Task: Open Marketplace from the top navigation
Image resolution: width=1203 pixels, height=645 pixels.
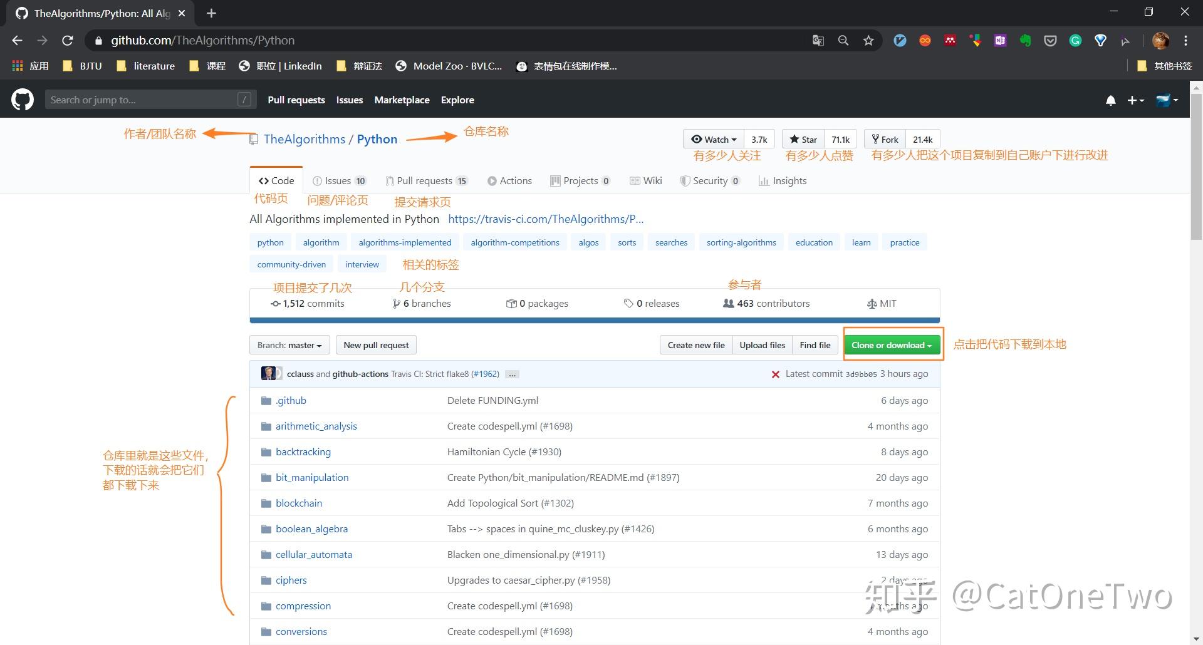Action: click(x=402, y=100)
